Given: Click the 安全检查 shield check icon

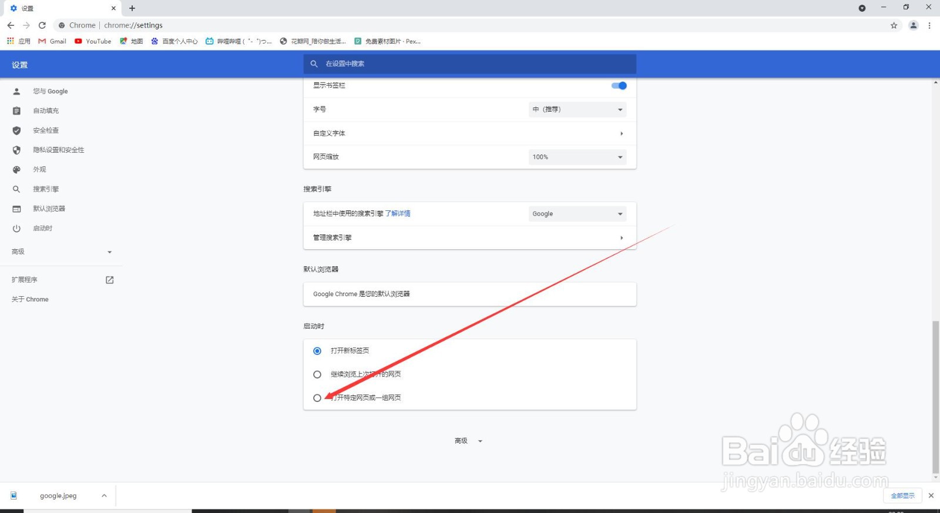Looking at the screenshot, I should tap(16, 130).
